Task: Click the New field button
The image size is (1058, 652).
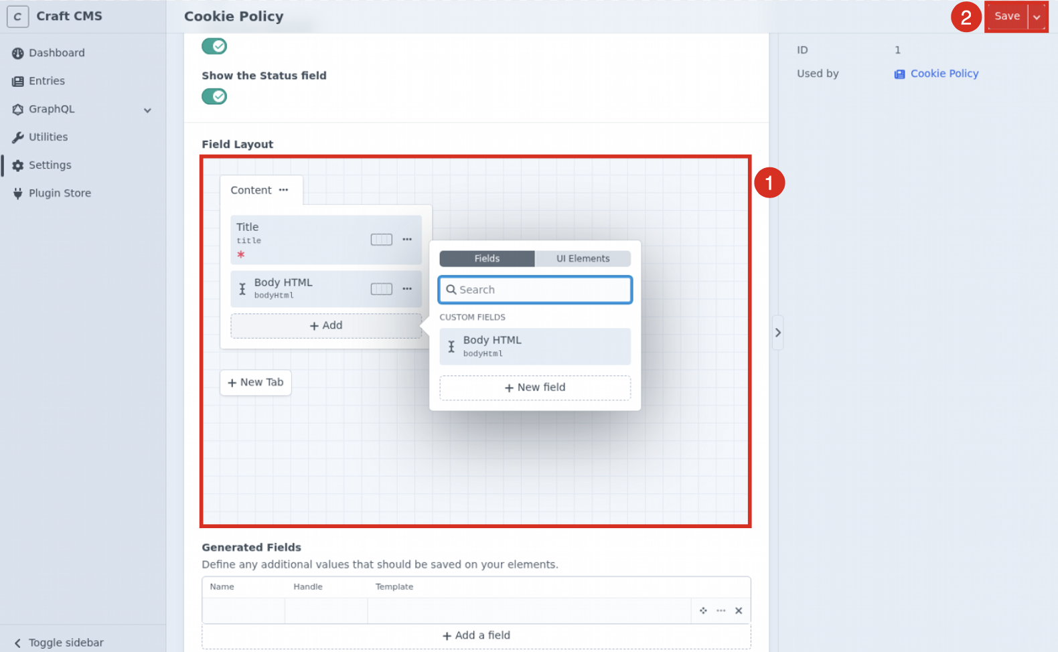Action: pos(535,388)
